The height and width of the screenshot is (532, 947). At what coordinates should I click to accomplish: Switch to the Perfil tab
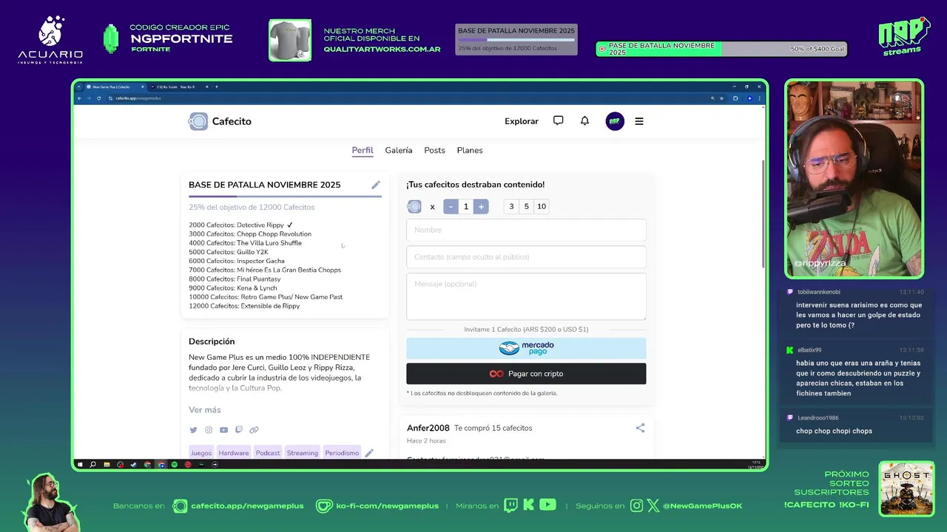pos(363,150)
